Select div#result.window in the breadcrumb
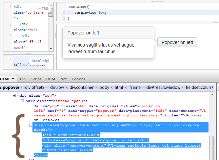 pyautogui.click(x=163, y=88)
